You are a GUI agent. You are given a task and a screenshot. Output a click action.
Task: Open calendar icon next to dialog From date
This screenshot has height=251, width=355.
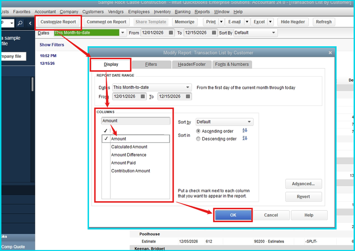point(143,96)
